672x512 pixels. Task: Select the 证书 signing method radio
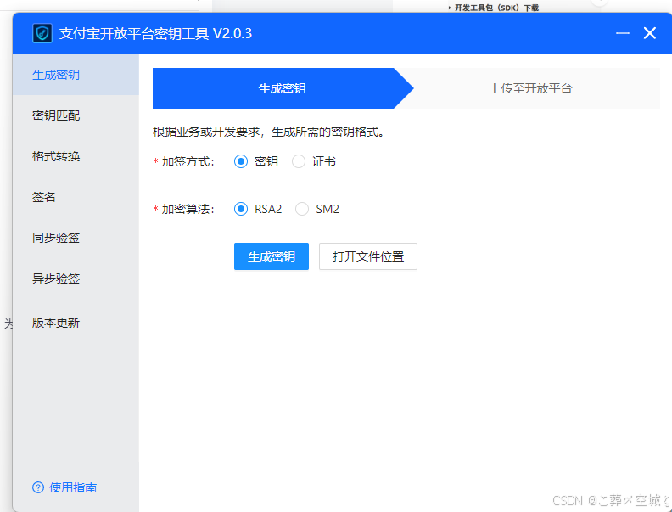tap(299, 161)
